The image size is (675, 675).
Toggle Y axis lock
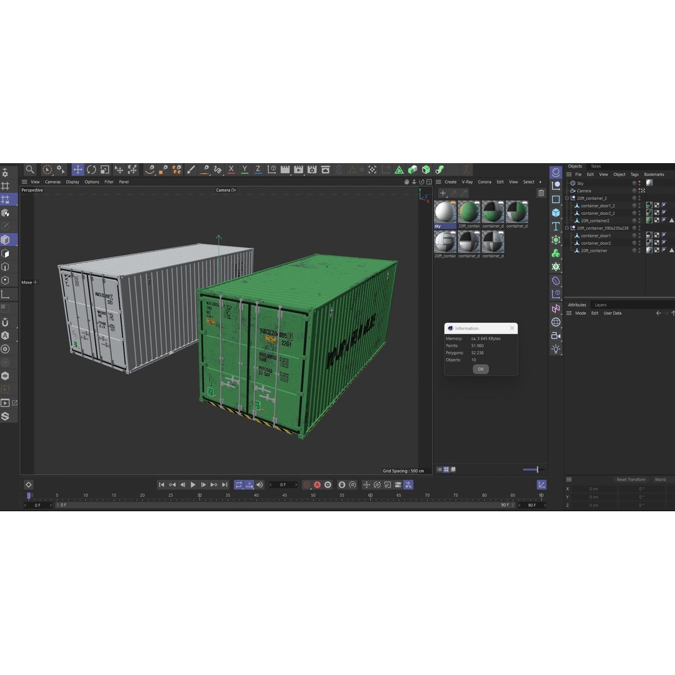point(244,169)
